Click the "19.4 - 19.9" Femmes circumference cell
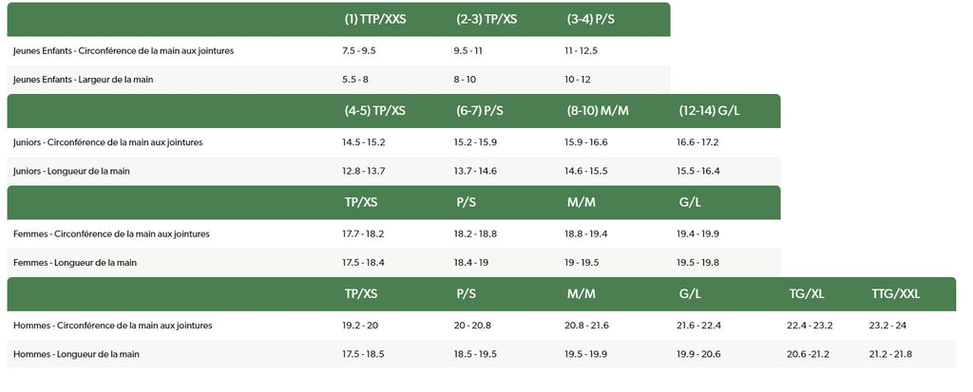Image resolution: width=973 pixels, height=392 pixels. pos(697,233)
